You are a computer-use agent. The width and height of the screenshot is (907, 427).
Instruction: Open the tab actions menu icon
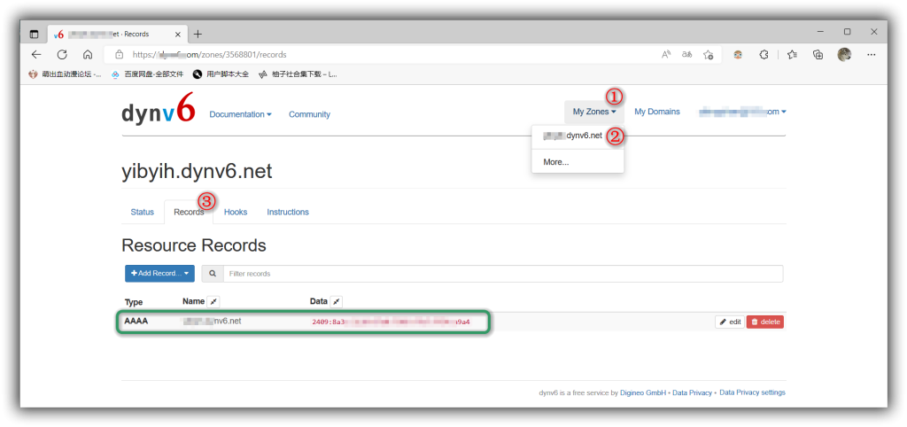(35, 35)
